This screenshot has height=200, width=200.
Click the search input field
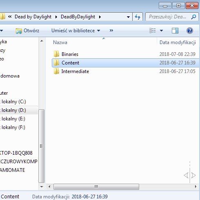coord(168,17)
